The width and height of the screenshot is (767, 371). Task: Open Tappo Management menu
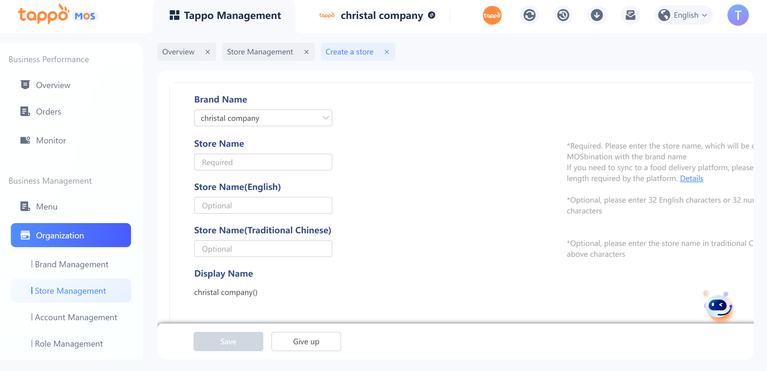225,15
